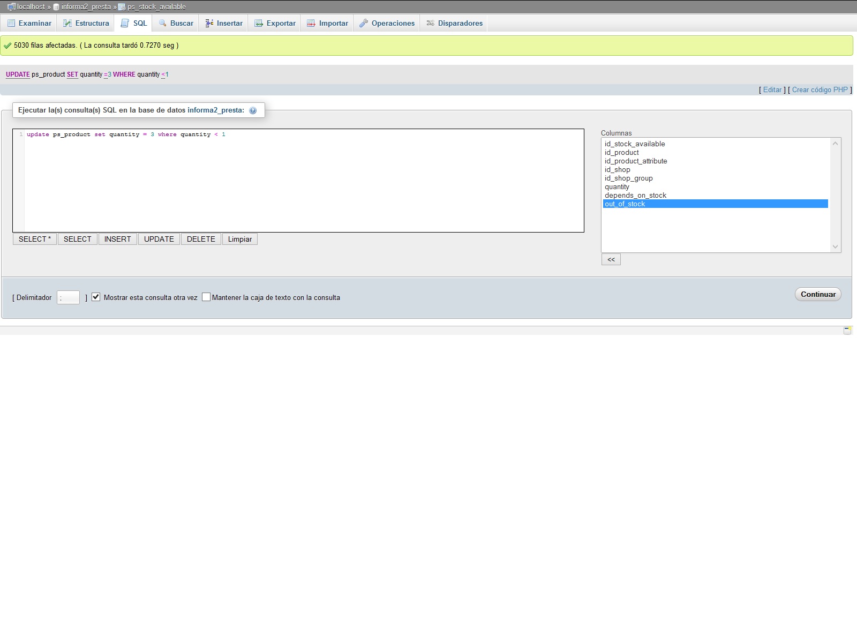The height and width of the screenshot is (643, 857).
Task: Insert an INSERT query template
Action: coord(118,239)
